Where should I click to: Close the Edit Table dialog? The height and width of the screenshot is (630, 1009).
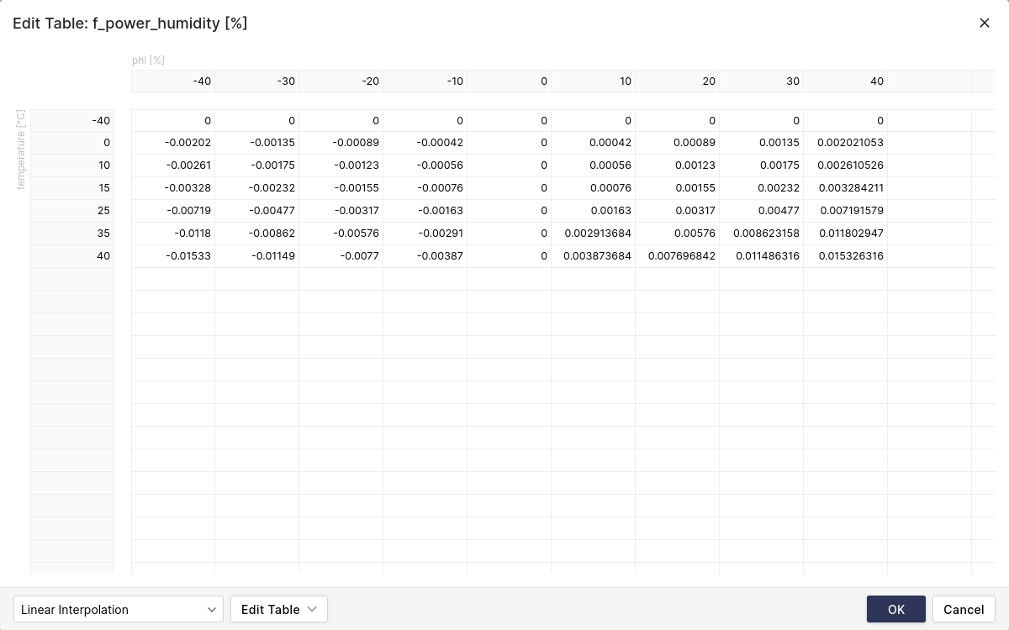coord(984,23)
